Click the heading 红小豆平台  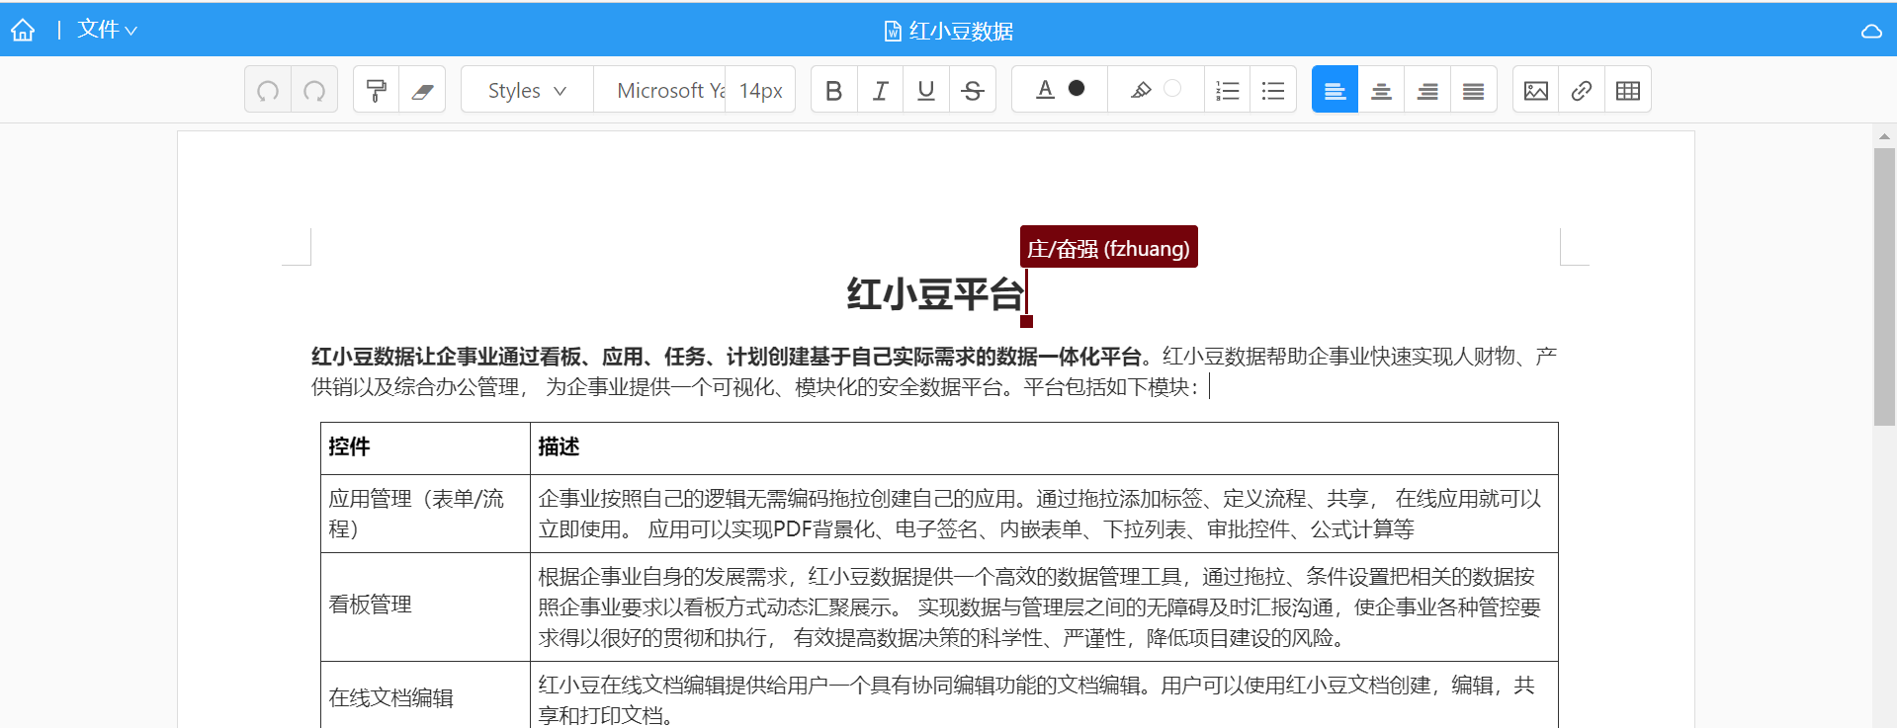coord(935,294)
